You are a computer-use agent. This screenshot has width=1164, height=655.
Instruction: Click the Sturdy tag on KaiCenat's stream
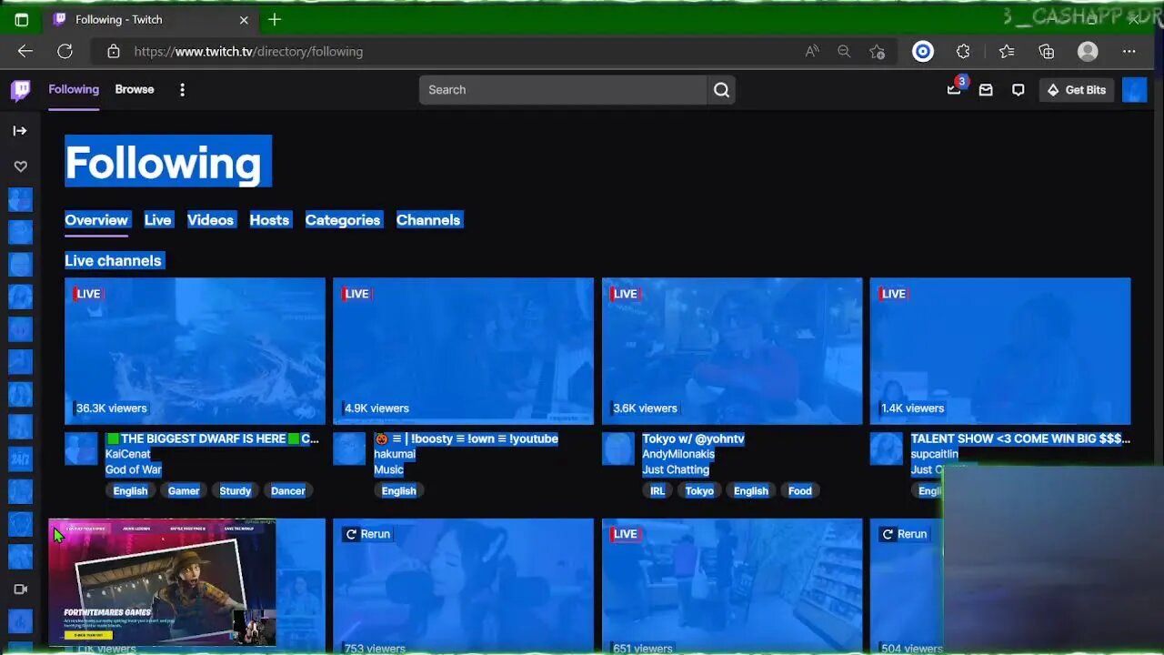point(236,491)
